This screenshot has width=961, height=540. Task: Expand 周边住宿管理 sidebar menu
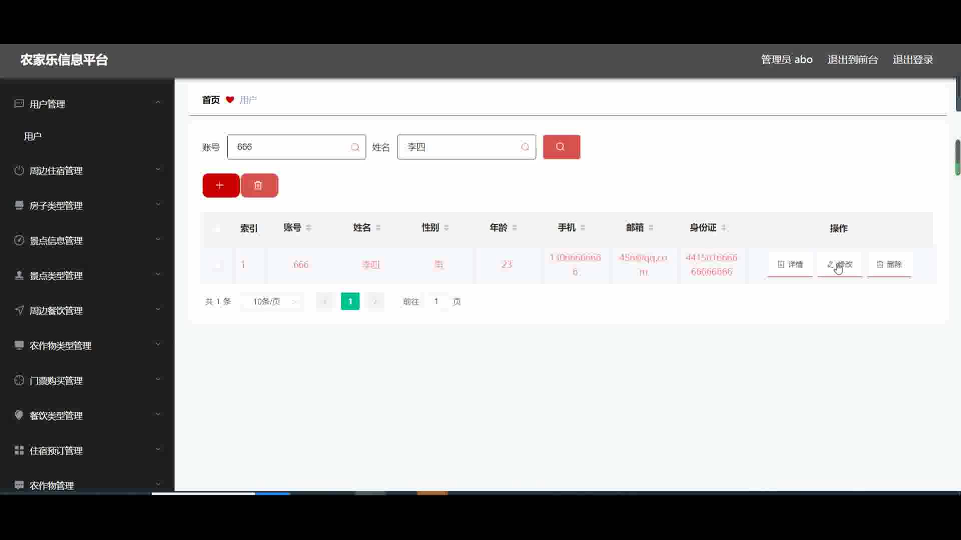click(x=87, y=170)
